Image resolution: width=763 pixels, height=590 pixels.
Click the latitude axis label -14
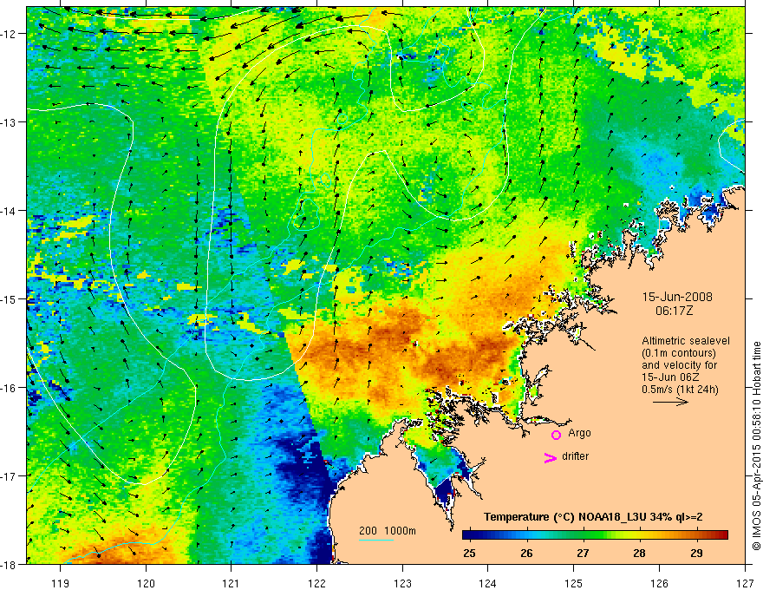9,211
